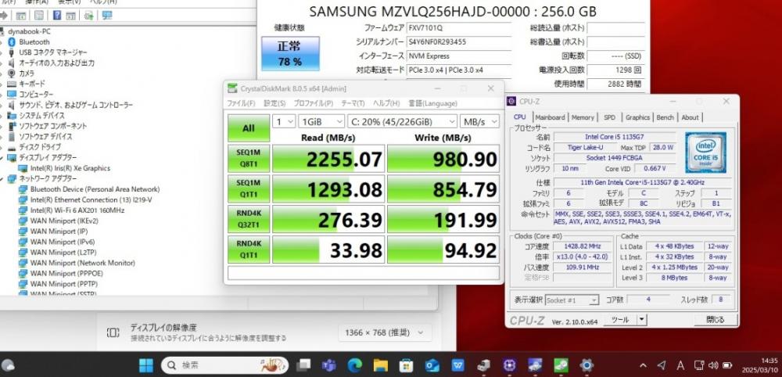Image resolution: width=782 pixels, height=377 pixels.
Task: Click the IME 'A' input indicator
Action: 680,365
